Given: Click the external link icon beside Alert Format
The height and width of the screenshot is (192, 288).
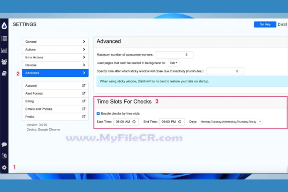Looking at the screenshot, I should (x=84, y=93).
